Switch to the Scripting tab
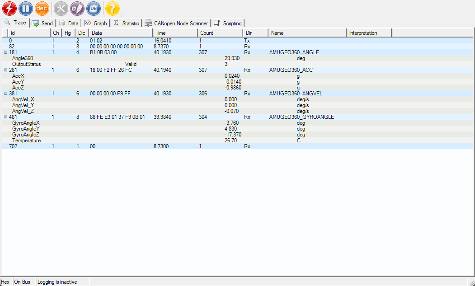 click(228, 23)
